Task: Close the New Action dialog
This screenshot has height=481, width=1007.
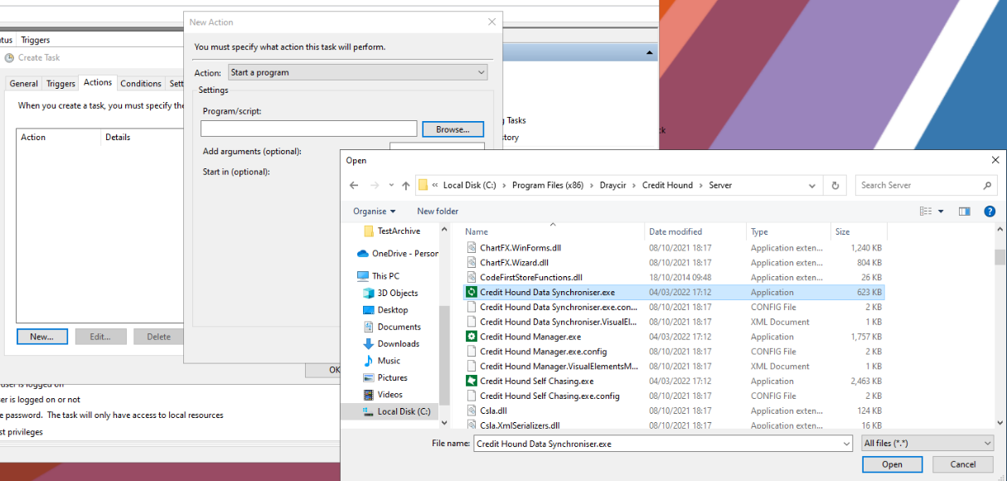Action: coord(492,22)
